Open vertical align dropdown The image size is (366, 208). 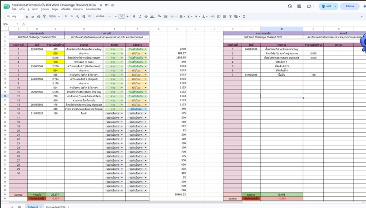pos(189,16)
